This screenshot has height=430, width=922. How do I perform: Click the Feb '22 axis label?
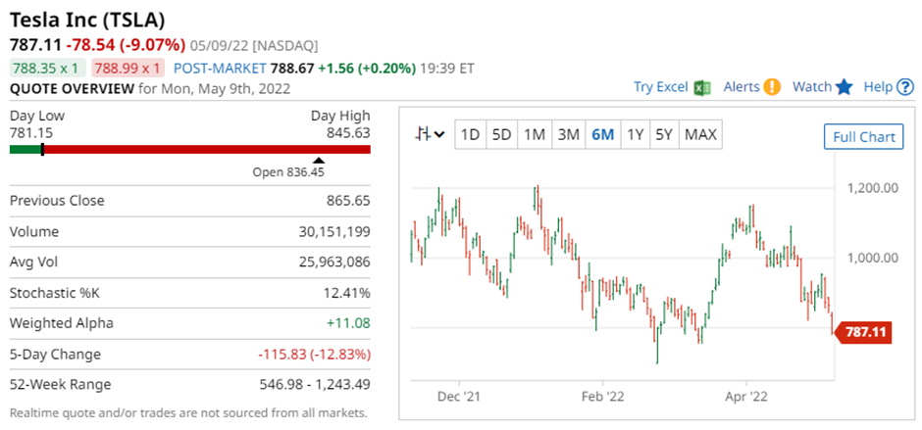602,397
